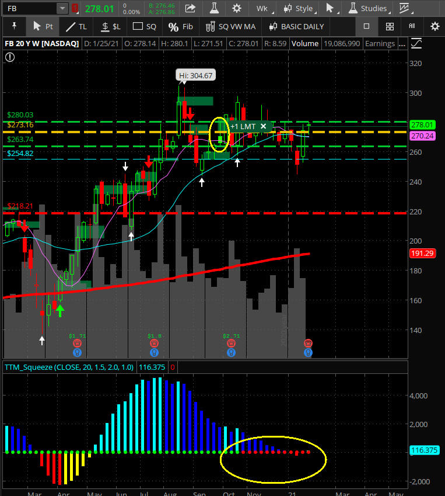Switch to four-grid chart layout
The image size is (445, 496).
[390, 26]
